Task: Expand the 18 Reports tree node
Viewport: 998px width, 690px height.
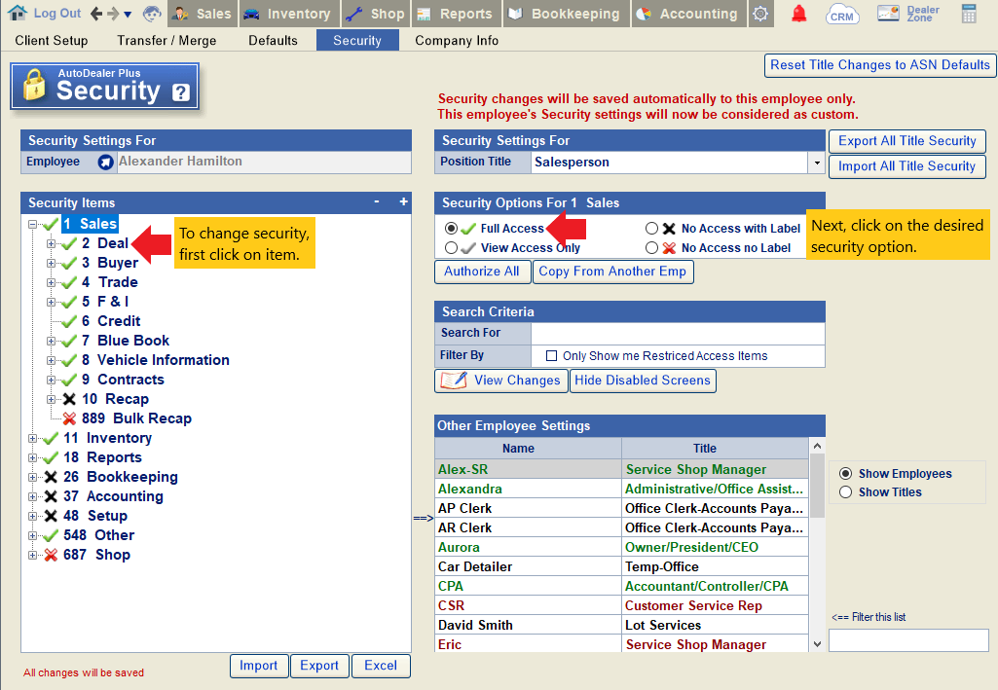Action: [x=32, y=457]
